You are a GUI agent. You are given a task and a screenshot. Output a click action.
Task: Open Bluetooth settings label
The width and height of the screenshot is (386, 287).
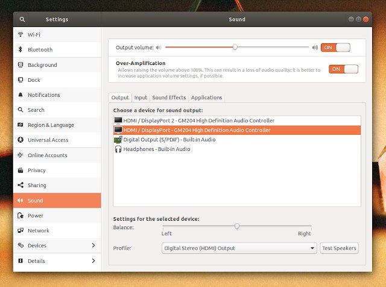(40, 49)
